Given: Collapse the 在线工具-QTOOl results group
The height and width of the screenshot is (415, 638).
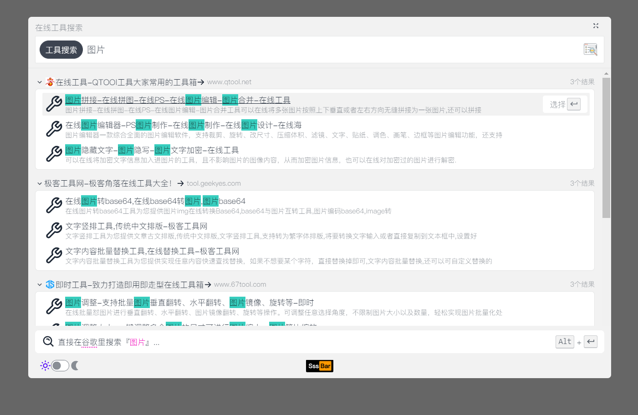Looking at the screenshot, I should [40, 82].
